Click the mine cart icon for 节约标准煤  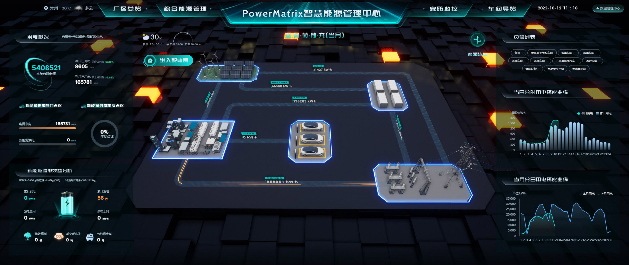coord(90,237)
